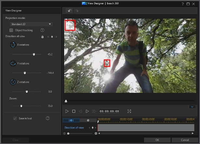Click the Clear button
This screenshot has width=200, height=144.
[x=16, y=140]
